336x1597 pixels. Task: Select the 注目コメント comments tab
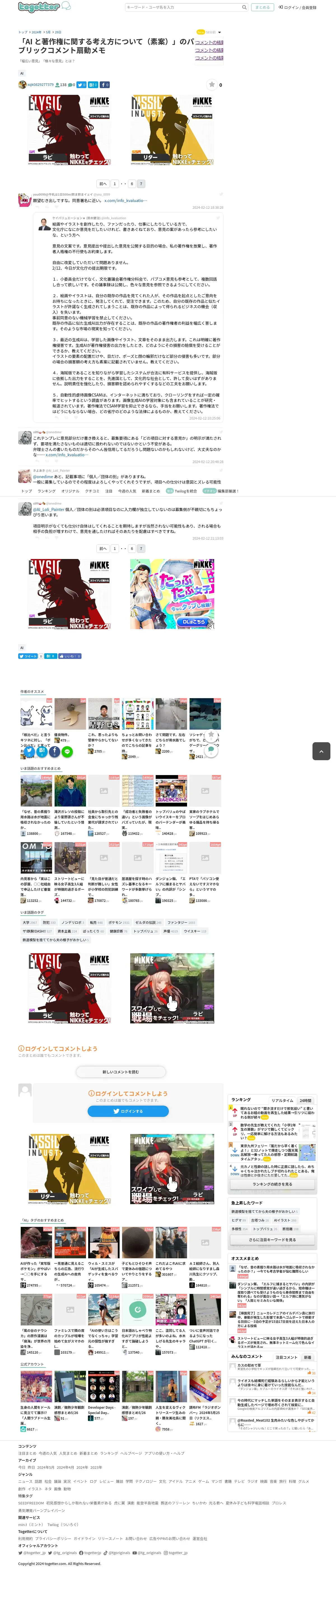(x=286, y=1357)
